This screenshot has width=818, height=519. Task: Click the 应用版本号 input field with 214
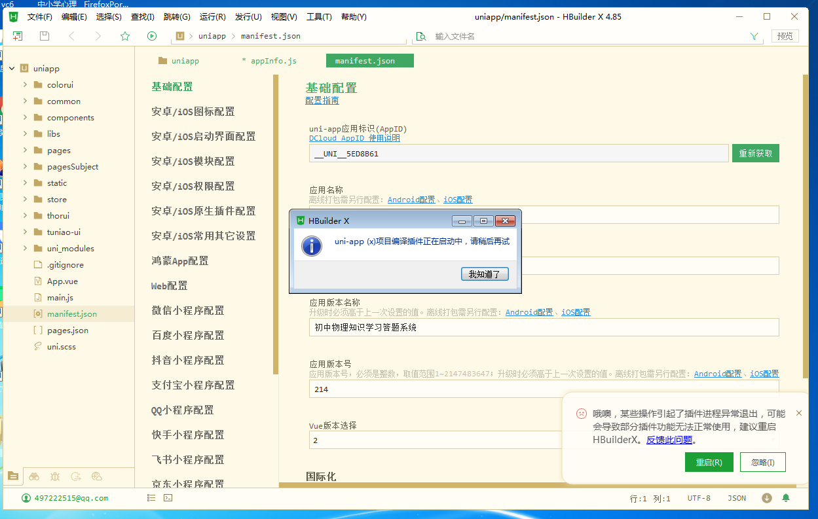click(x=544, y=389)
